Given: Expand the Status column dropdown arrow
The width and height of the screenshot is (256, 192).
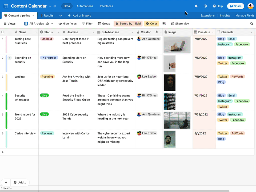Looking at the screenshot, I should (x=58, y=32).
